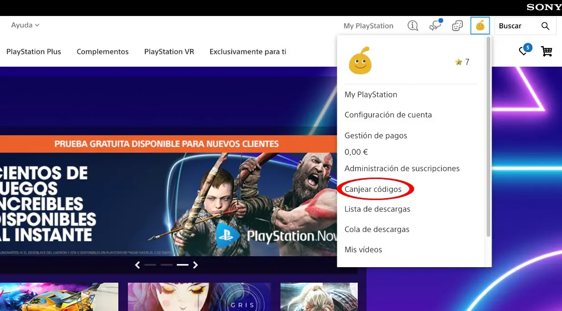Click the first carousel slide indicator
562x311 pixels.
150,265
